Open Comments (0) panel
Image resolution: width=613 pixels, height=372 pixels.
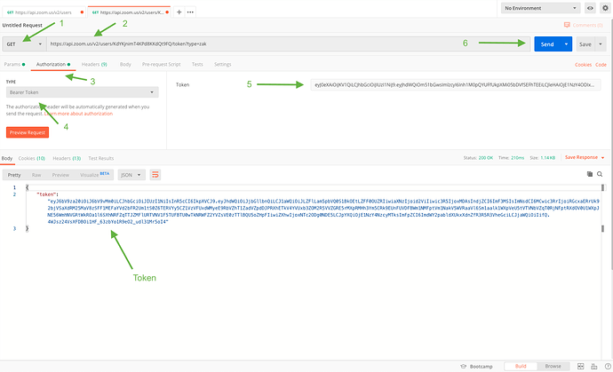(584, 25)
